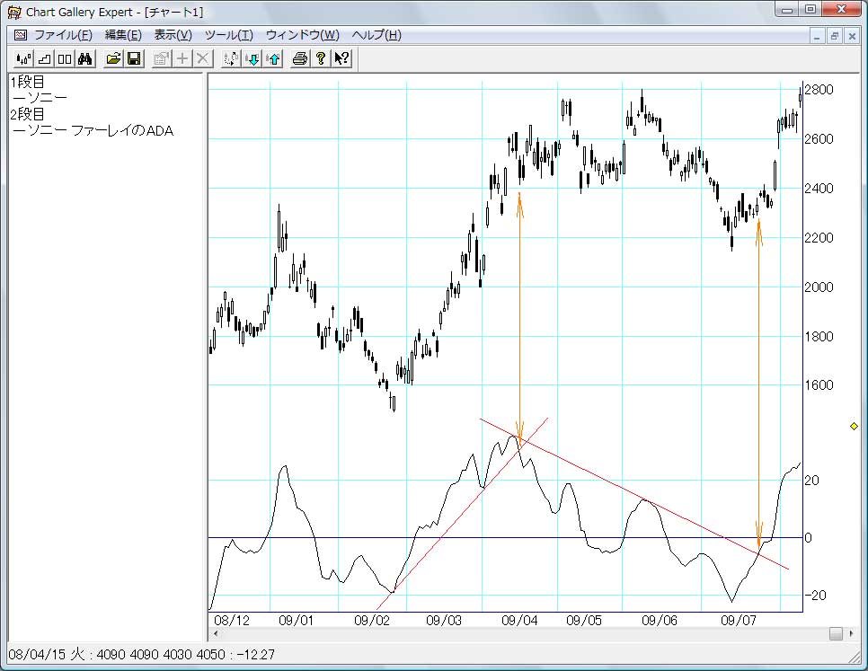Click the cyan down arrow icon
The width and height of the screenshot is (868, 671).
point(252,58)
